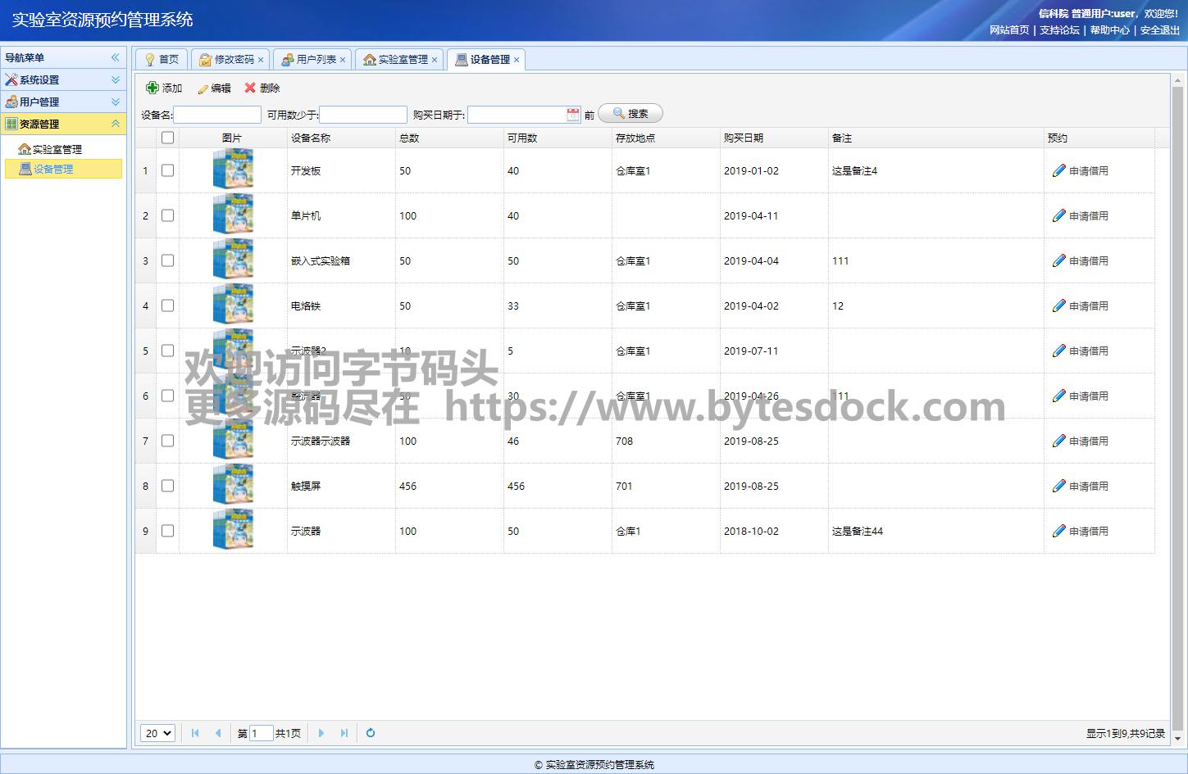
Task: Click the 安全退出 logout link
Action: pos(1159,30)
